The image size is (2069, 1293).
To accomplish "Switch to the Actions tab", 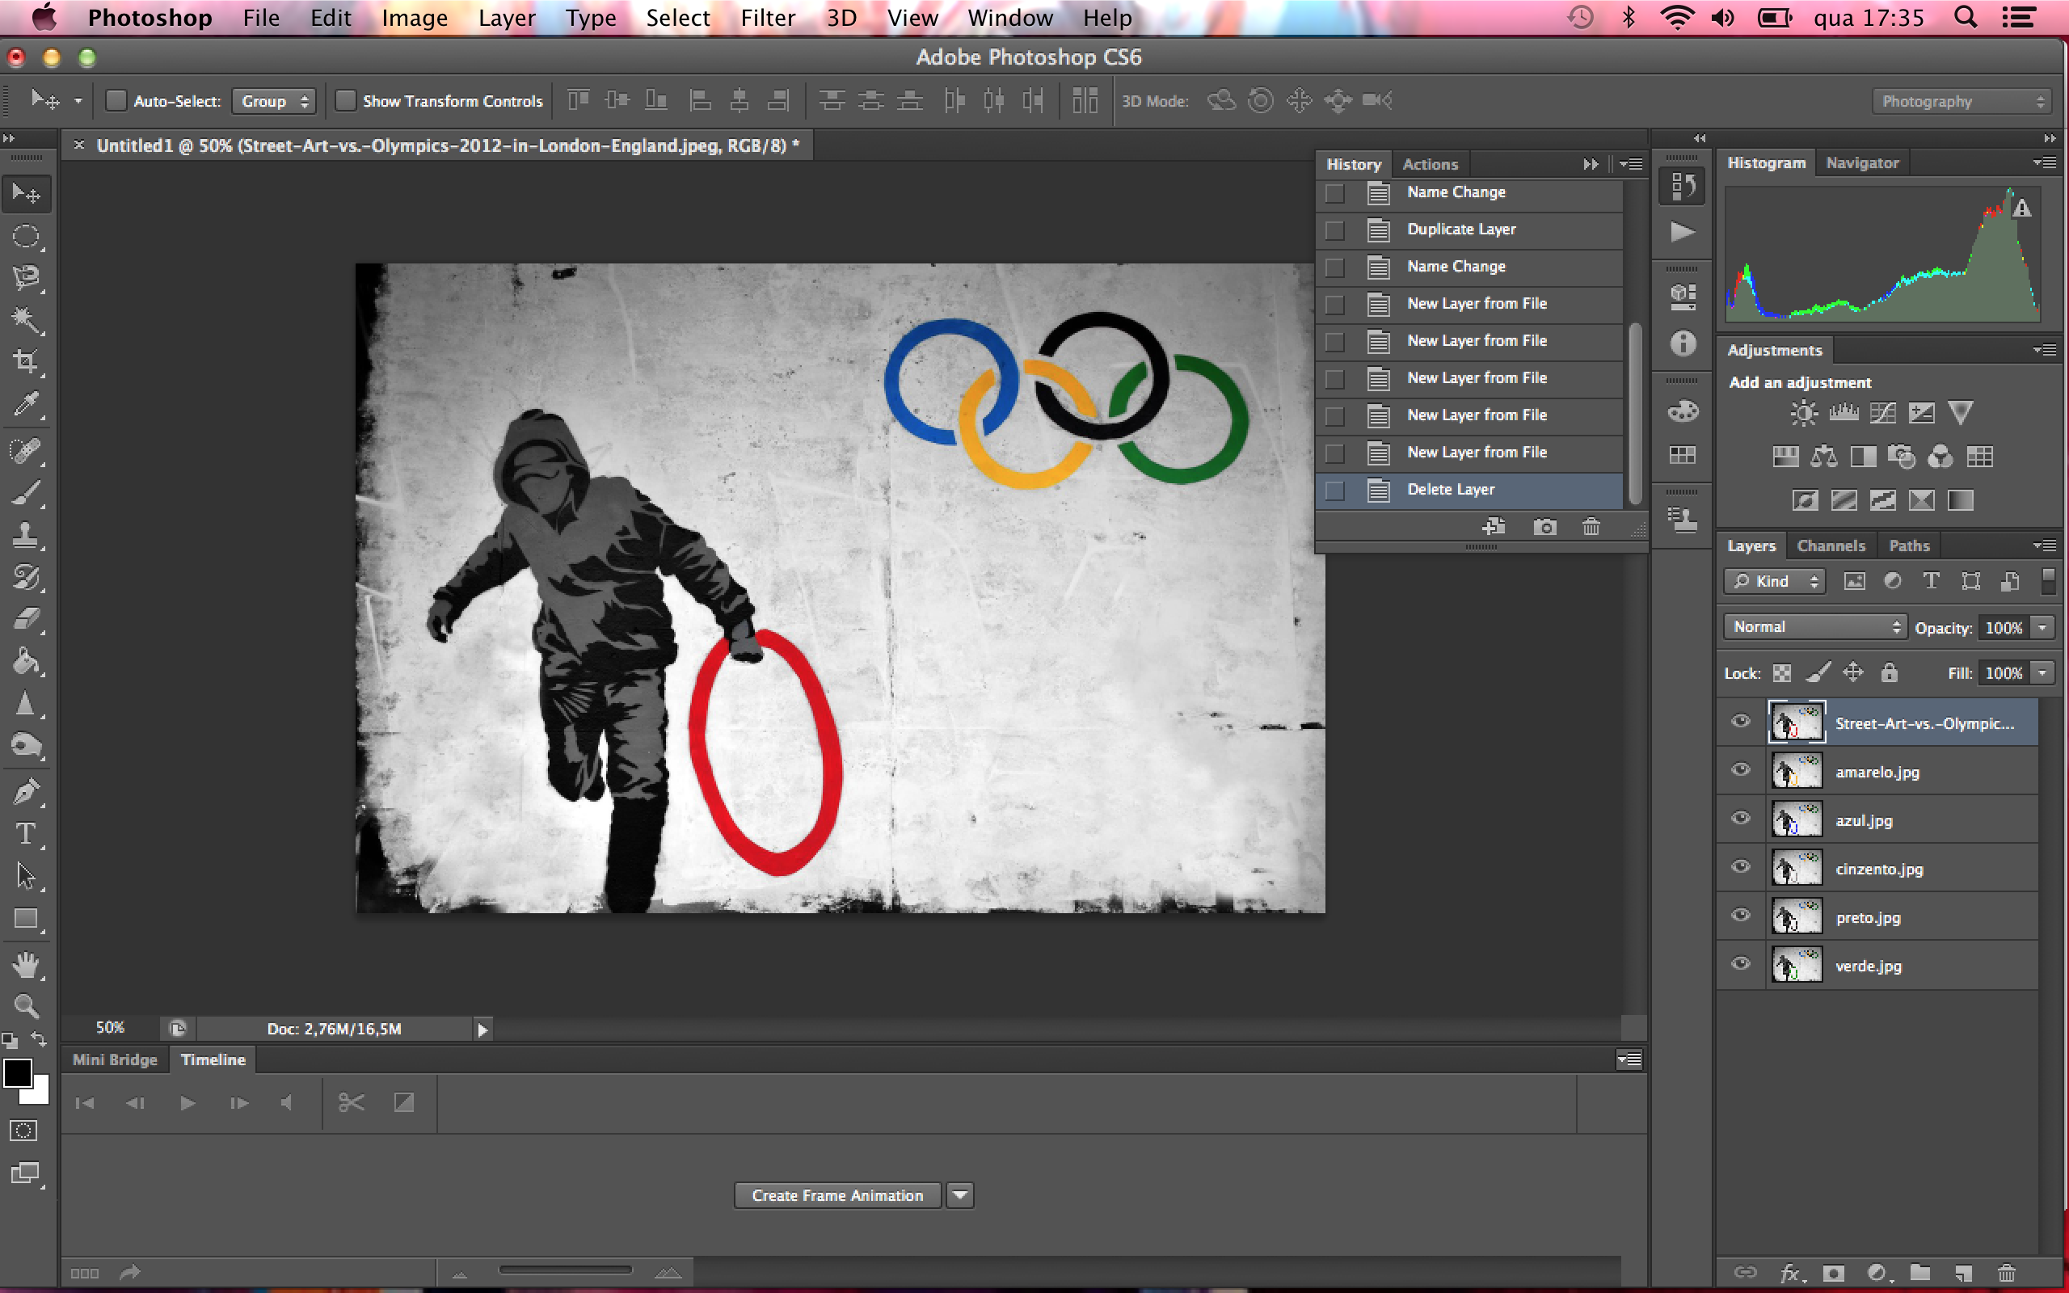I will coord(1430,164).
